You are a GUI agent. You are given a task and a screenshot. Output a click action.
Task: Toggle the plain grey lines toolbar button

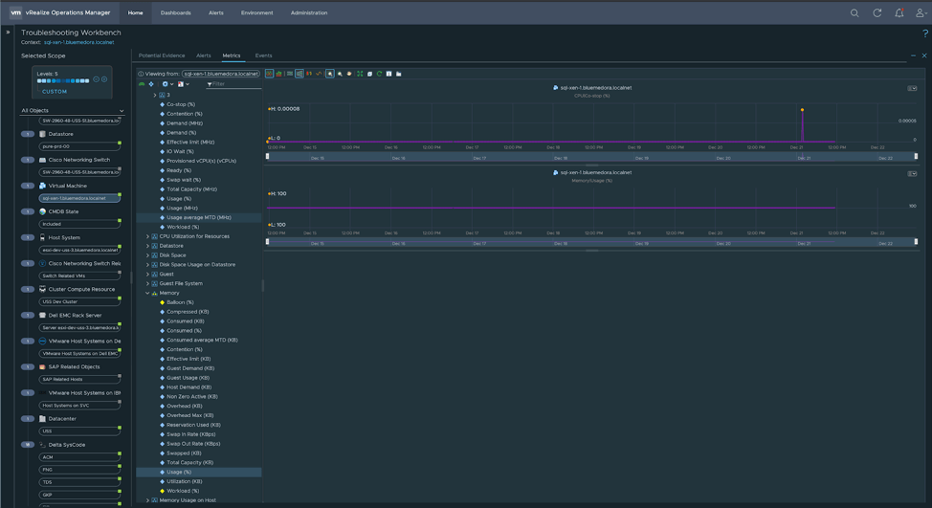pyautogui.click(x=290, y=74)
